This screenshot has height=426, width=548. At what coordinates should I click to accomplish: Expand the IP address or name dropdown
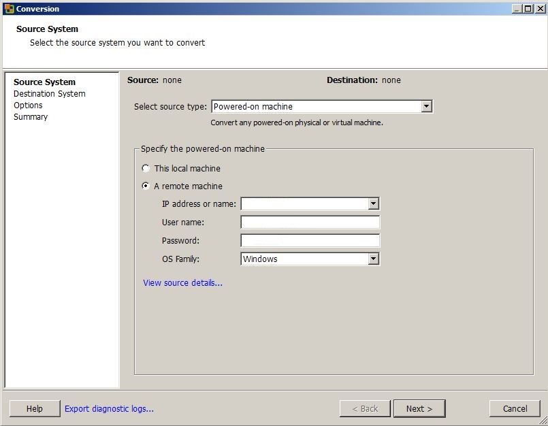(373, 203)
